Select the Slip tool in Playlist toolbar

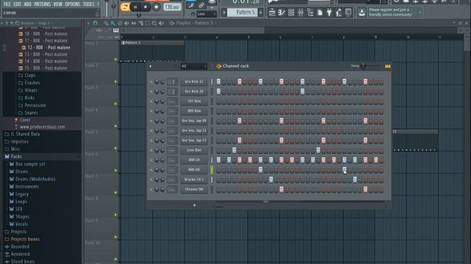(134, 23)
